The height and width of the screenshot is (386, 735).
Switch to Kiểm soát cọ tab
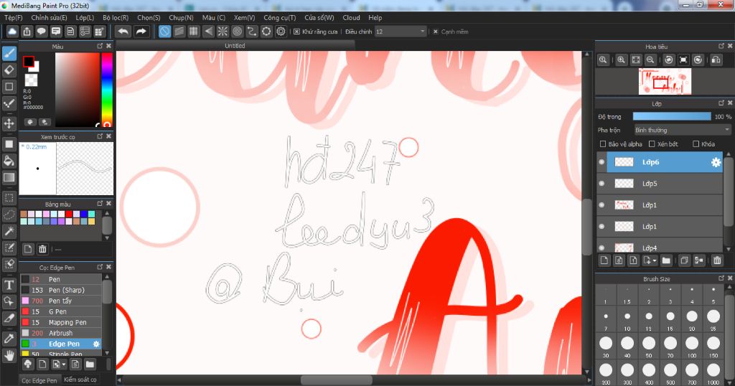[80, 380]
